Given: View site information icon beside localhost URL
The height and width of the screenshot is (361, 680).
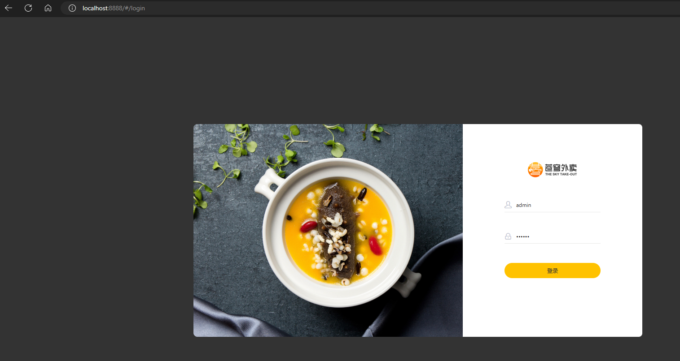Looking at the screenshot, I should pyautogui.click(x=72, y=8).
